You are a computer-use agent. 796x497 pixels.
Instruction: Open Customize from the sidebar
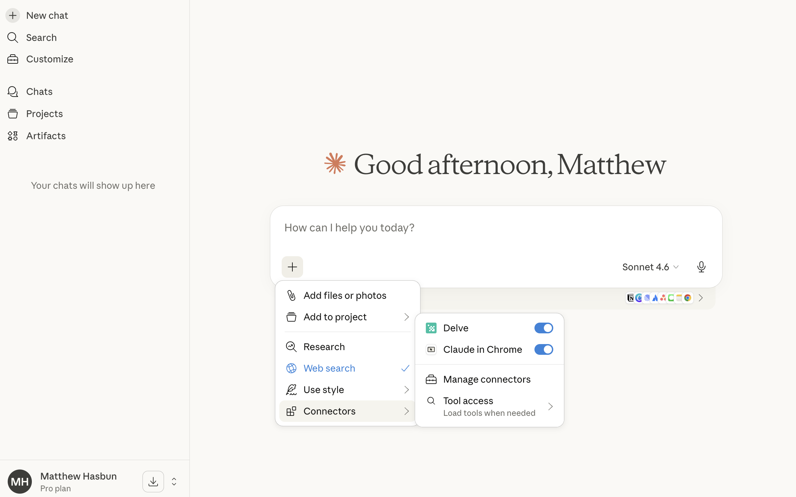(49, 59)
